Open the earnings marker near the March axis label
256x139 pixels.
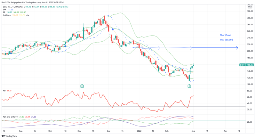[189, 86]
